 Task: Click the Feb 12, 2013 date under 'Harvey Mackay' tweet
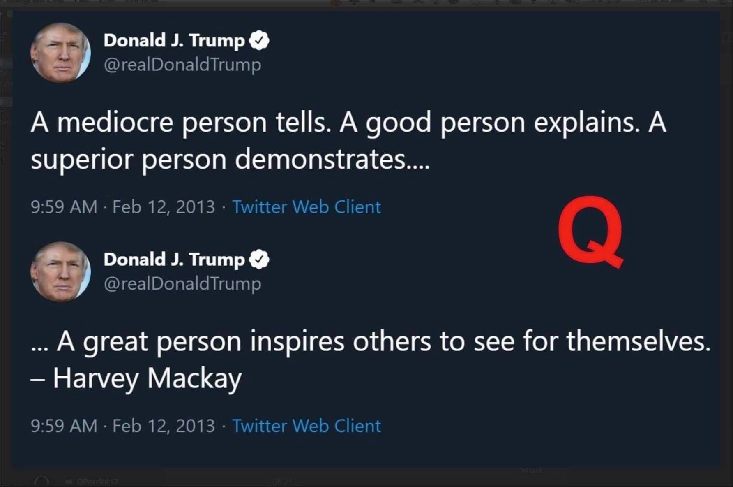pyautogui.click(x=164, y=426)
